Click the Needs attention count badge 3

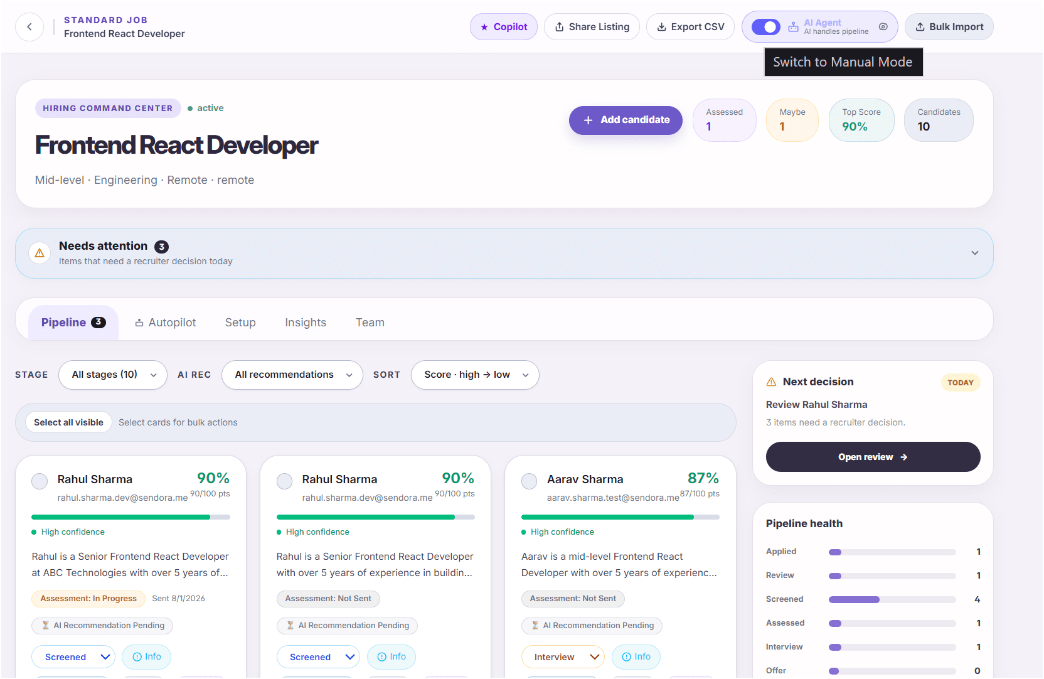click(161, 247)
